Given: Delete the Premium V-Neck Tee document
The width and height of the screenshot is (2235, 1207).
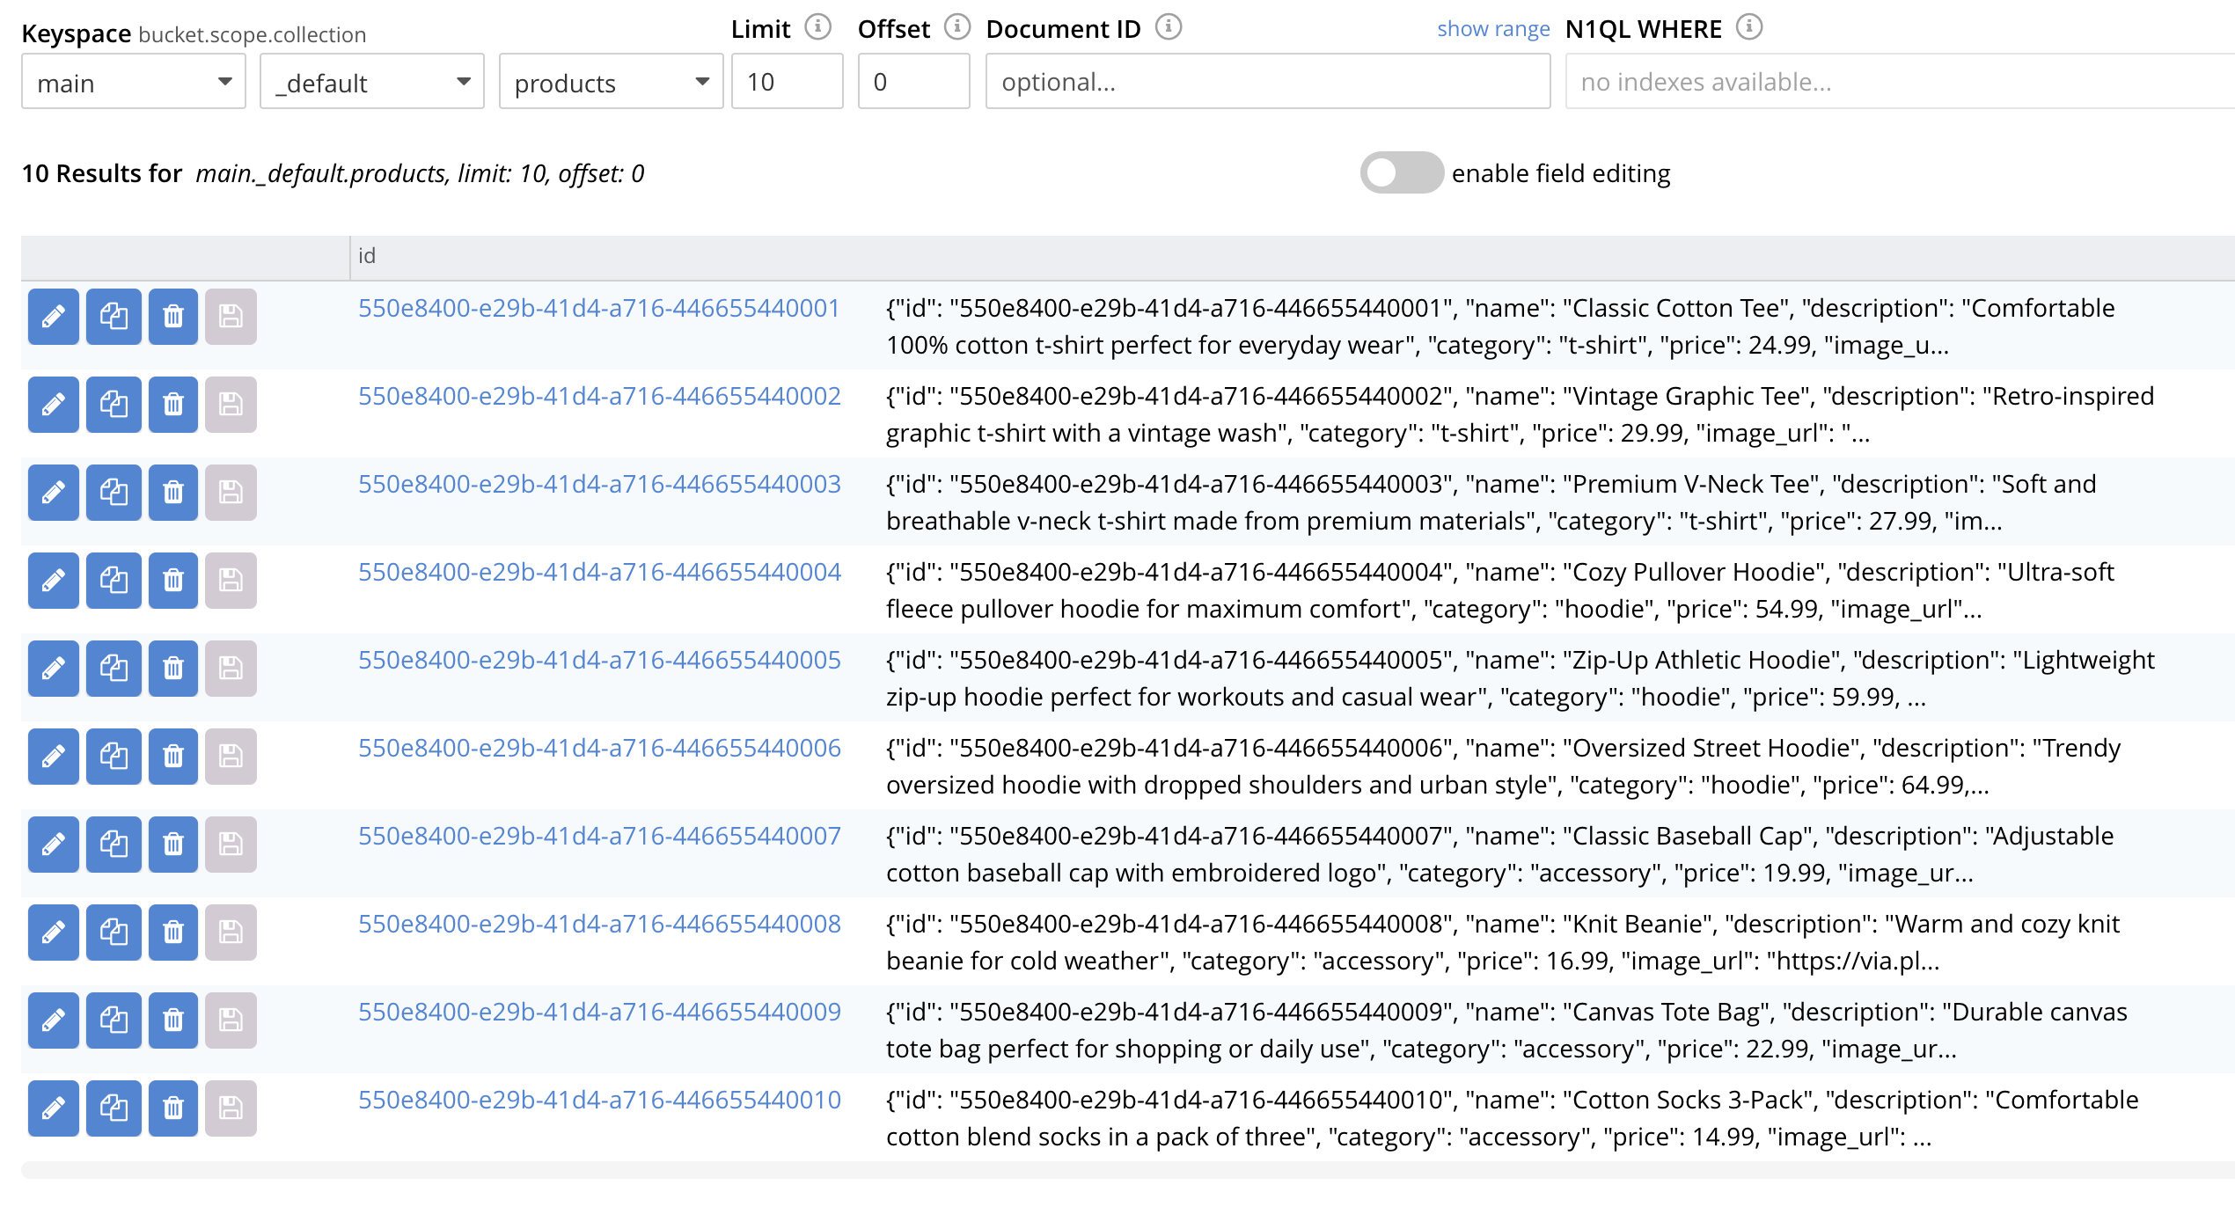Looking at the screenshot, I should click(173, 493).
